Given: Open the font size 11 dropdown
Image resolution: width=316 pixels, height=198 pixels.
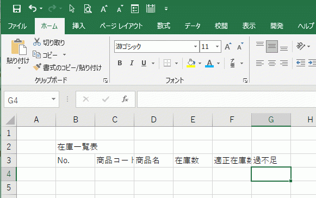Looking at the screenshot, I should tap(217, 47).
